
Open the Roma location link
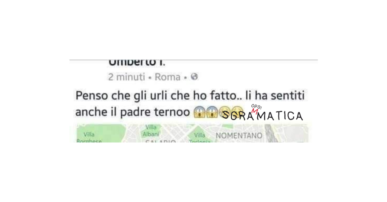(x=167, y=77)
